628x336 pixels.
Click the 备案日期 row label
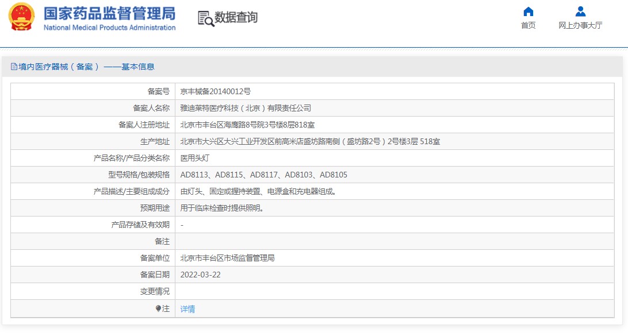tap(155, 275)
